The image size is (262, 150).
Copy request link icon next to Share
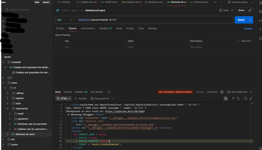(x=250, y=10)
